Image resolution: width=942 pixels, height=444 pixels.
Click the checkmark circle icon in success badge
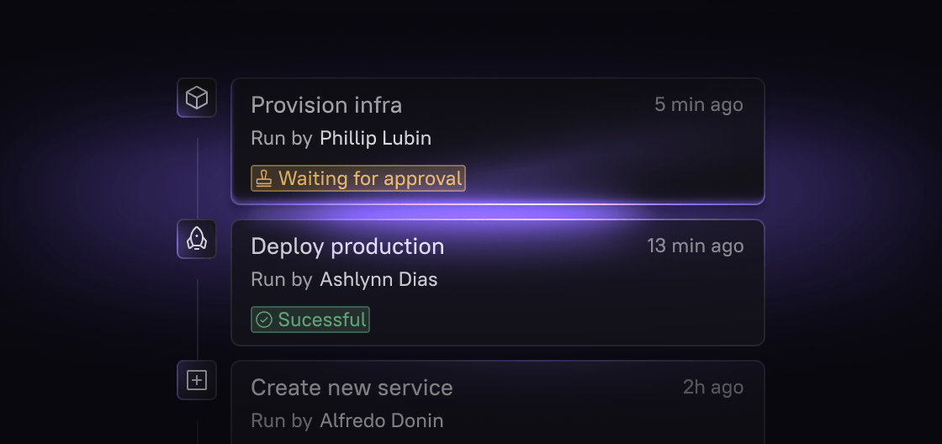(264, 320)
